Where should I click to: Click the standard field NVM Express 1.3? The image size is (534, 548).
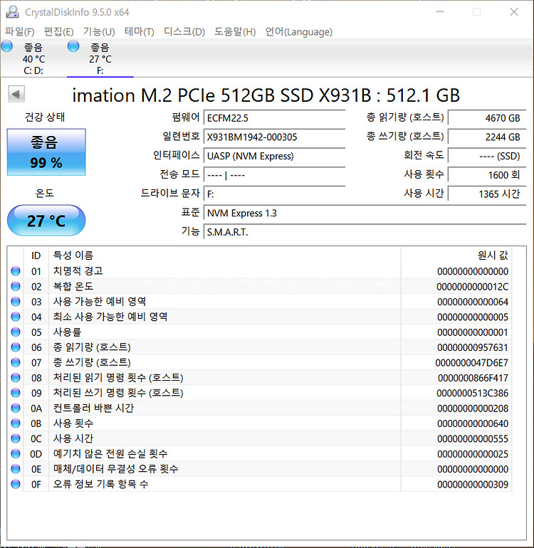(365, 214)
